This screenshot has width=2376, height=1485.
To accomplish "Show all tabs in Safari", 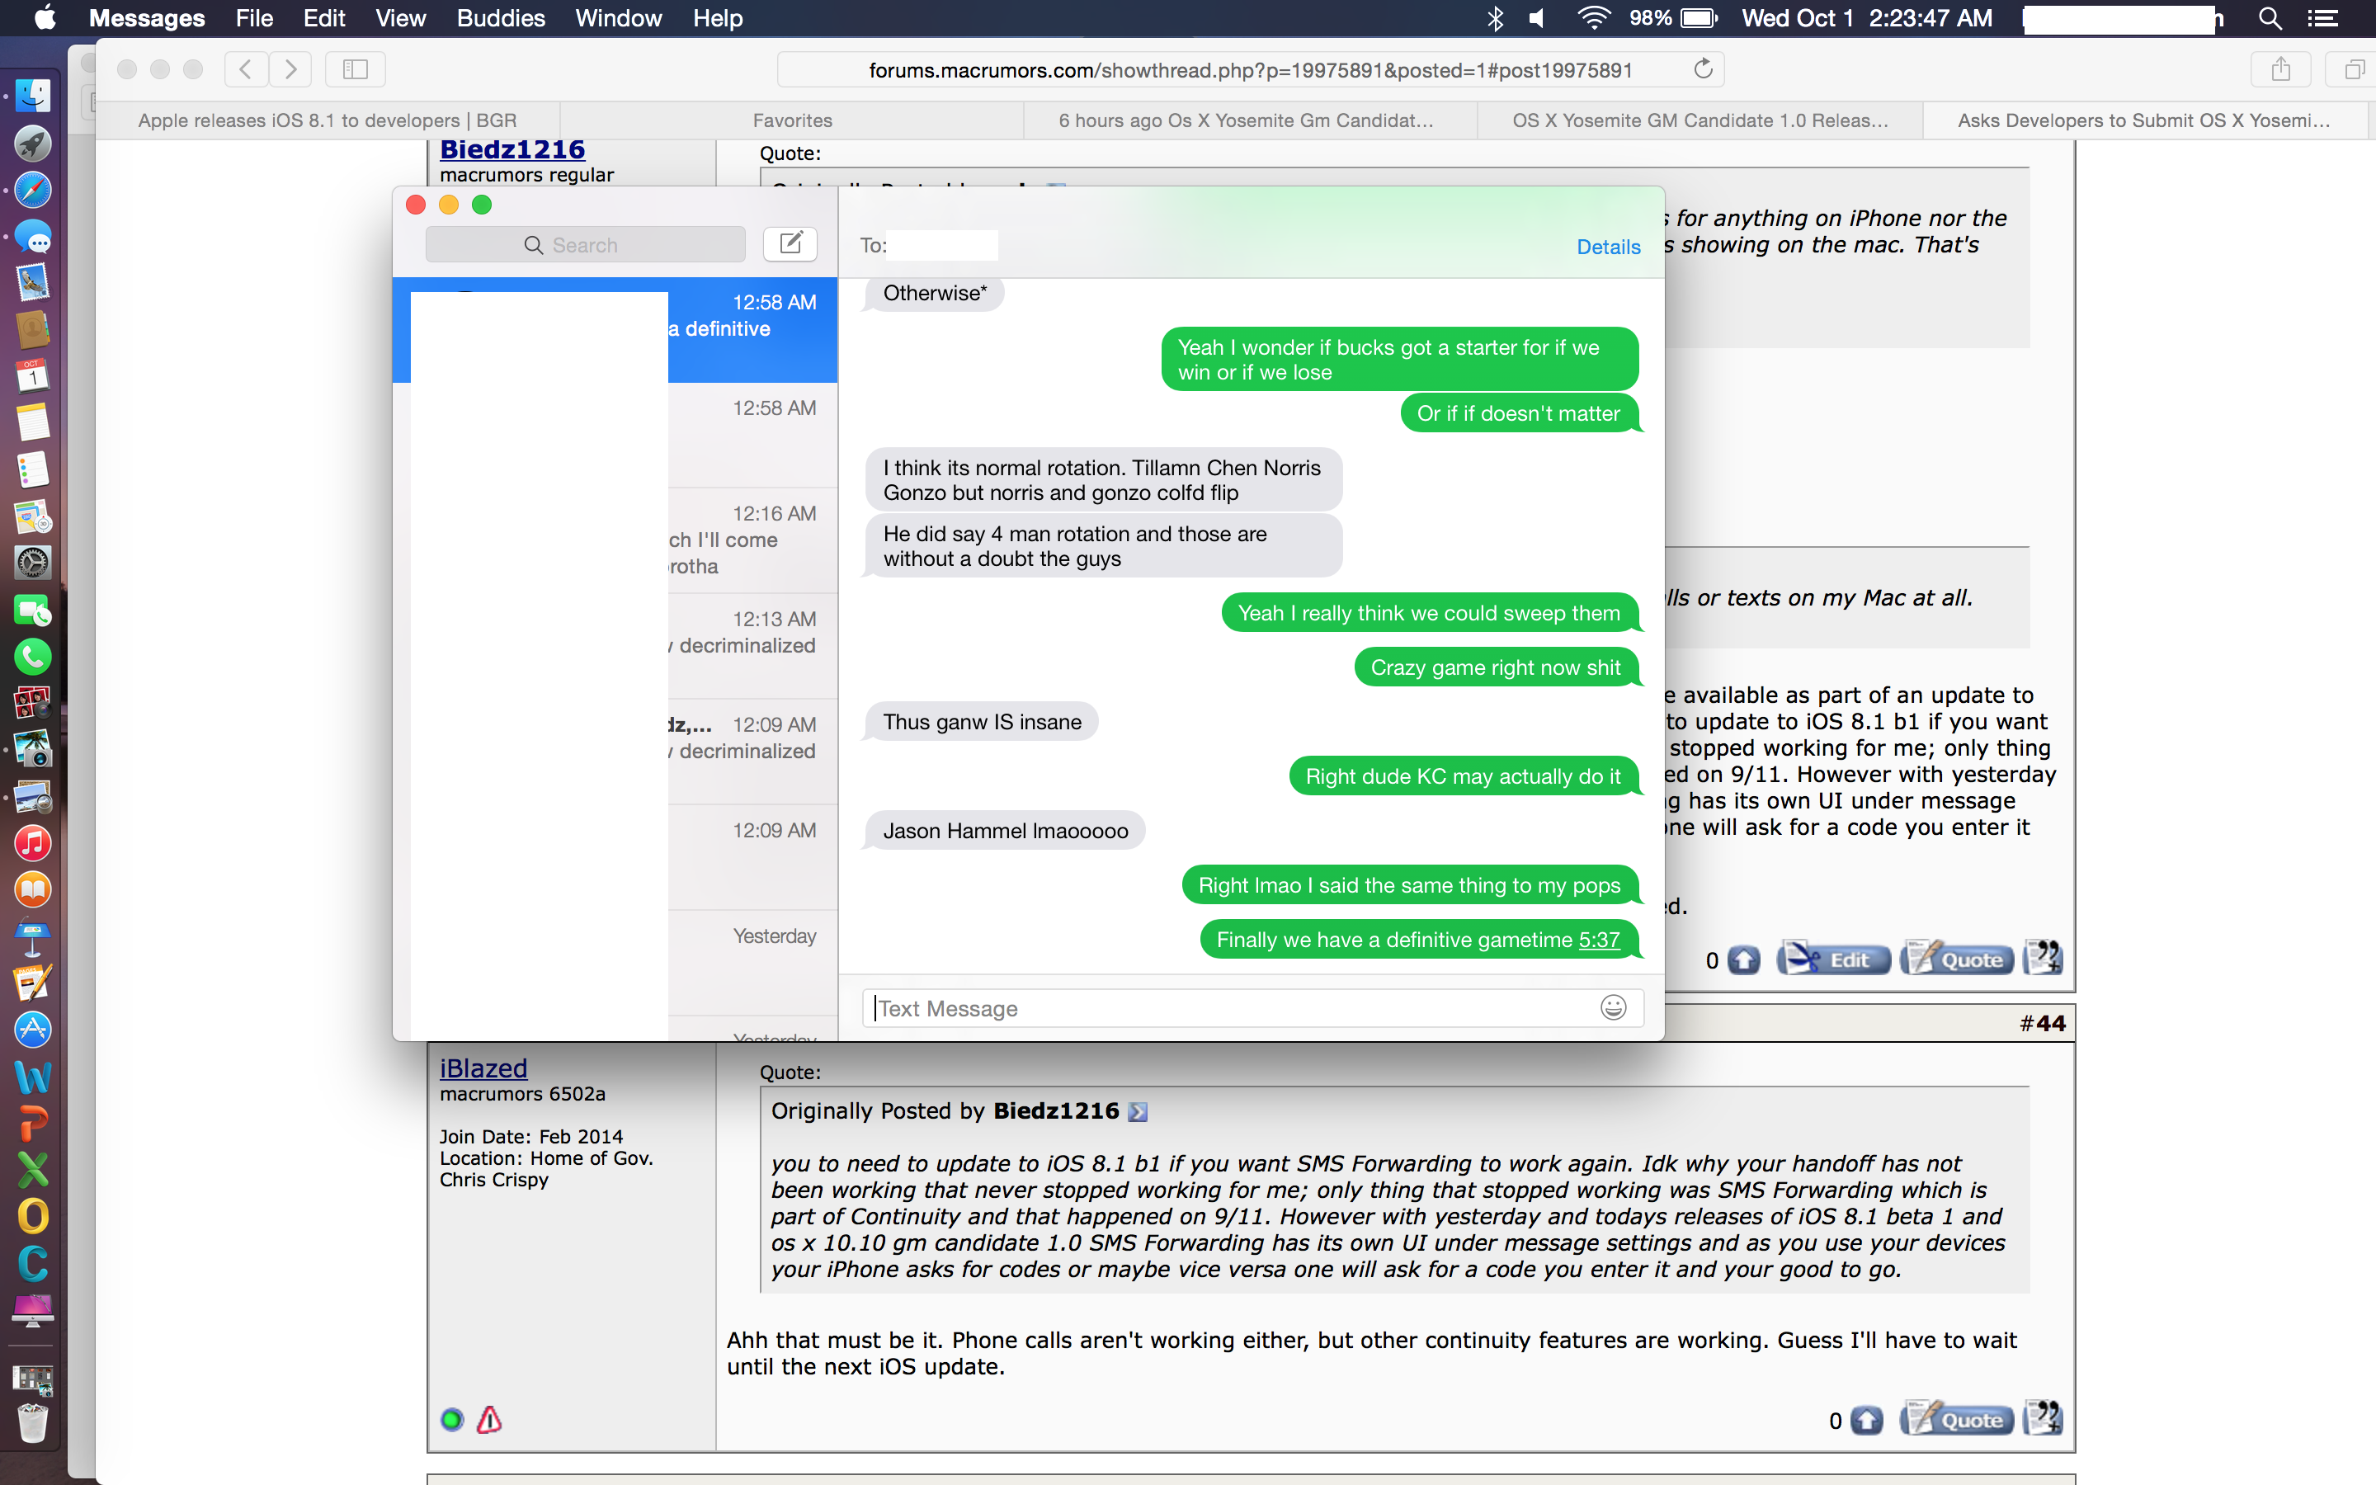I will click(x=2354, y=68).
